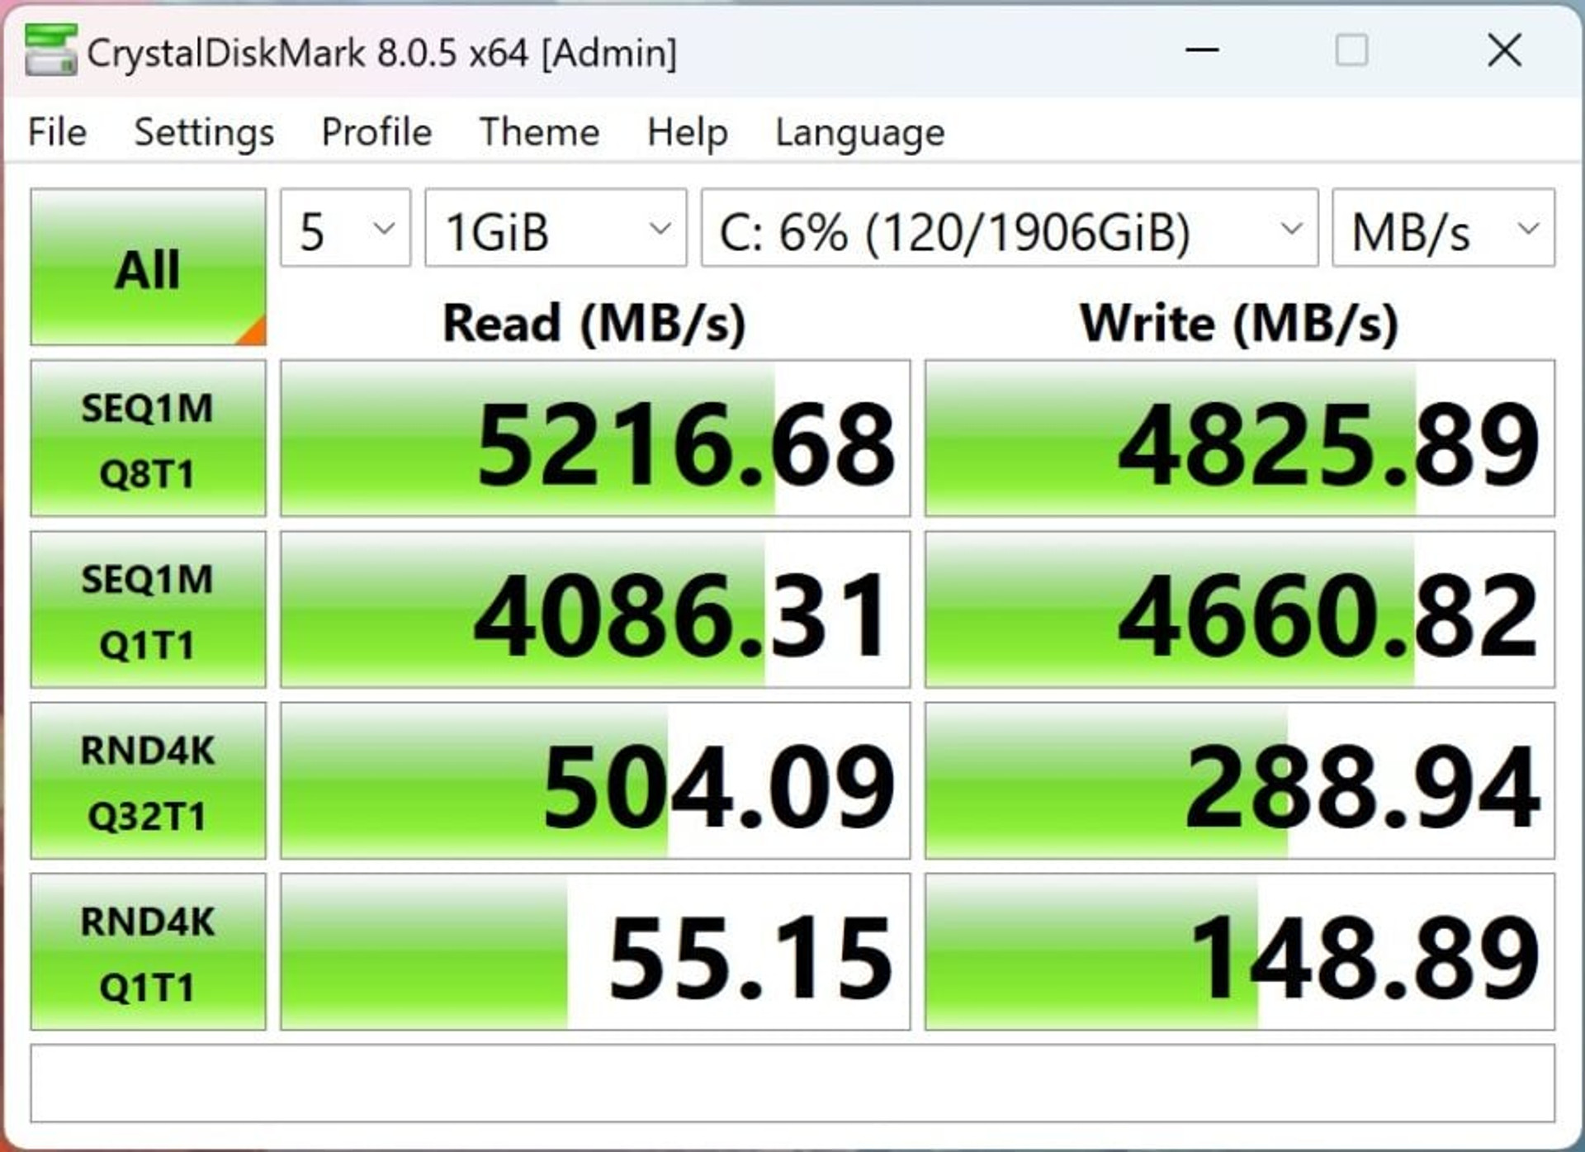
Task: Click the empty comment field at bottom
Action: pos(792,1083)
